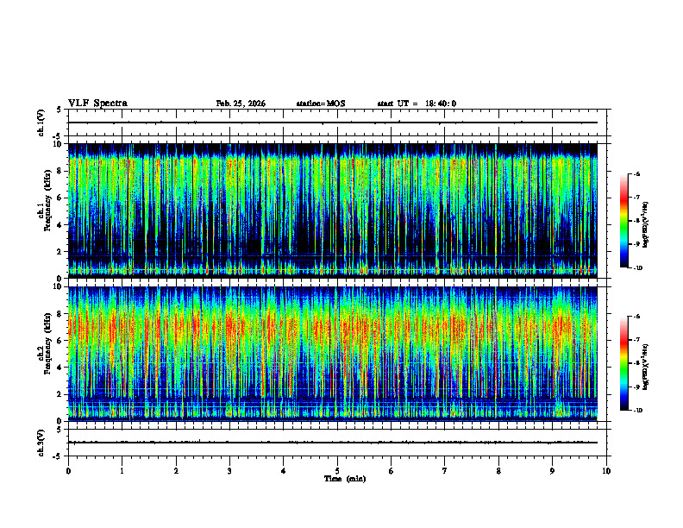Image resolution: width=683 pixels, height=528 pixels.
Task: Click the ch.2 color scale bar
Action: pyautogui.click(x=624, y=363)
